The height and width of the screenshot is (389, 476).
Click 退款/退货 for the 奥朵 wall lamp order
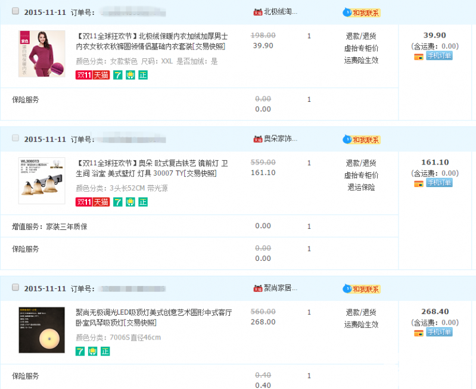(x=361, y=163)
